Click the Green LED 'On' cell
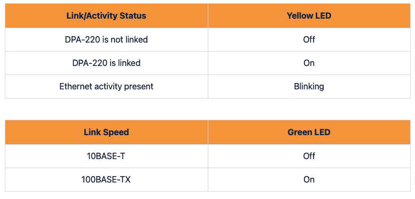415x199 pixels. point(309,179)
